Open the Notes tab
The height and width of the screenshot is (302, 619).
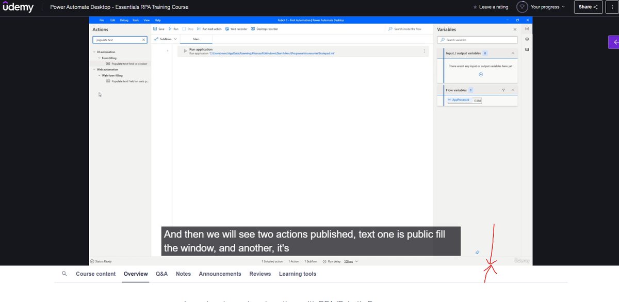click(x=183, y=274)
